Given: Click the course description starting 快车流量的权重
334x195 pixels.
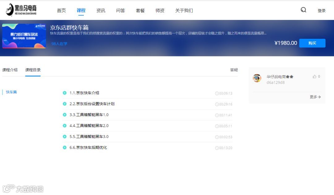Looking at the screenshot, I should click(158, 33).
